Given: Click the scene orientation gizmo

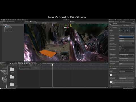Looking at the screenshot, I should [66, 27].
